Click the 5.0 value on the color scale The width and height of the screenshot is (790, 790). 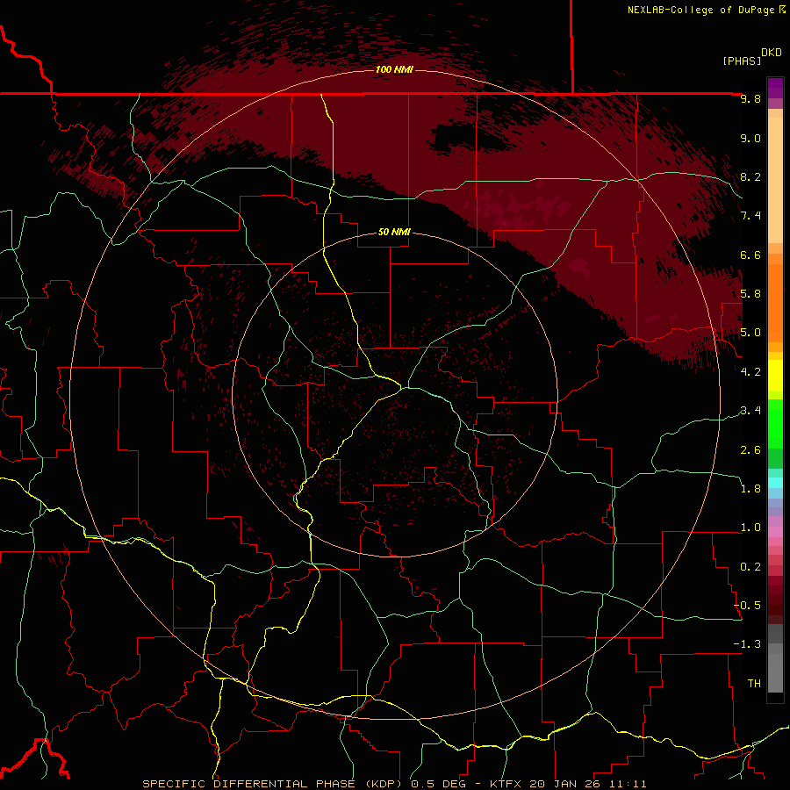pyautogui.click(x=750, y=333)
